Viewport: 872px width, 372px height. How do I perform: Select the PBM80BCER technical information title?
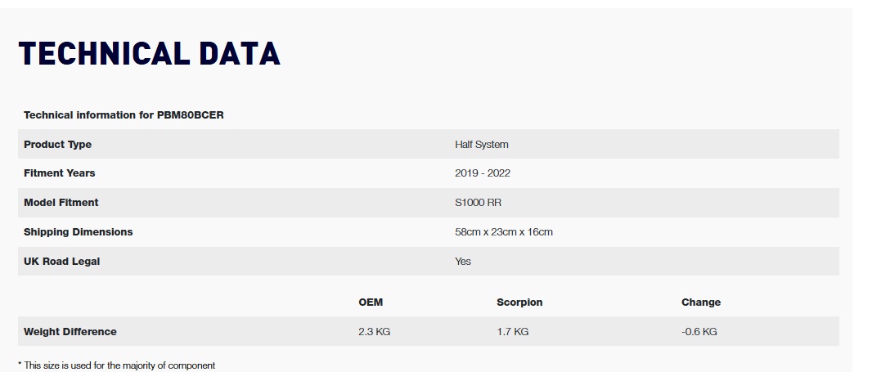pos(124,115)
